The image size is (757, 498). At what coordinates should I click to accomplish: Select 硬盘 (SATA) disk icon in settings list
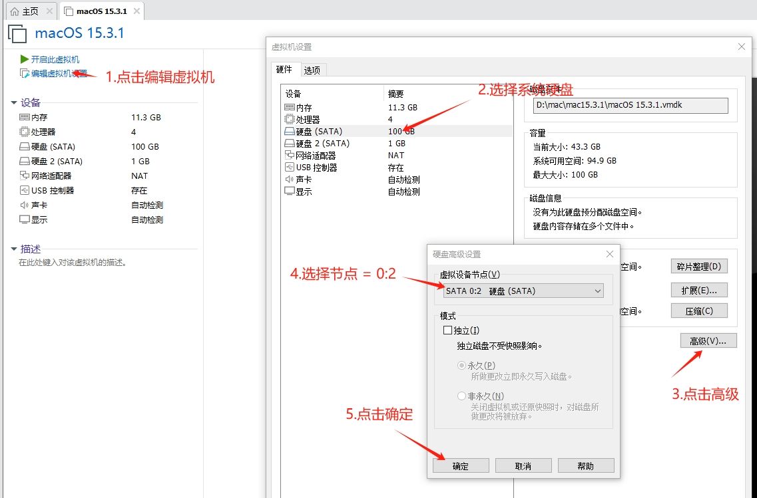[x=289, y=131]
